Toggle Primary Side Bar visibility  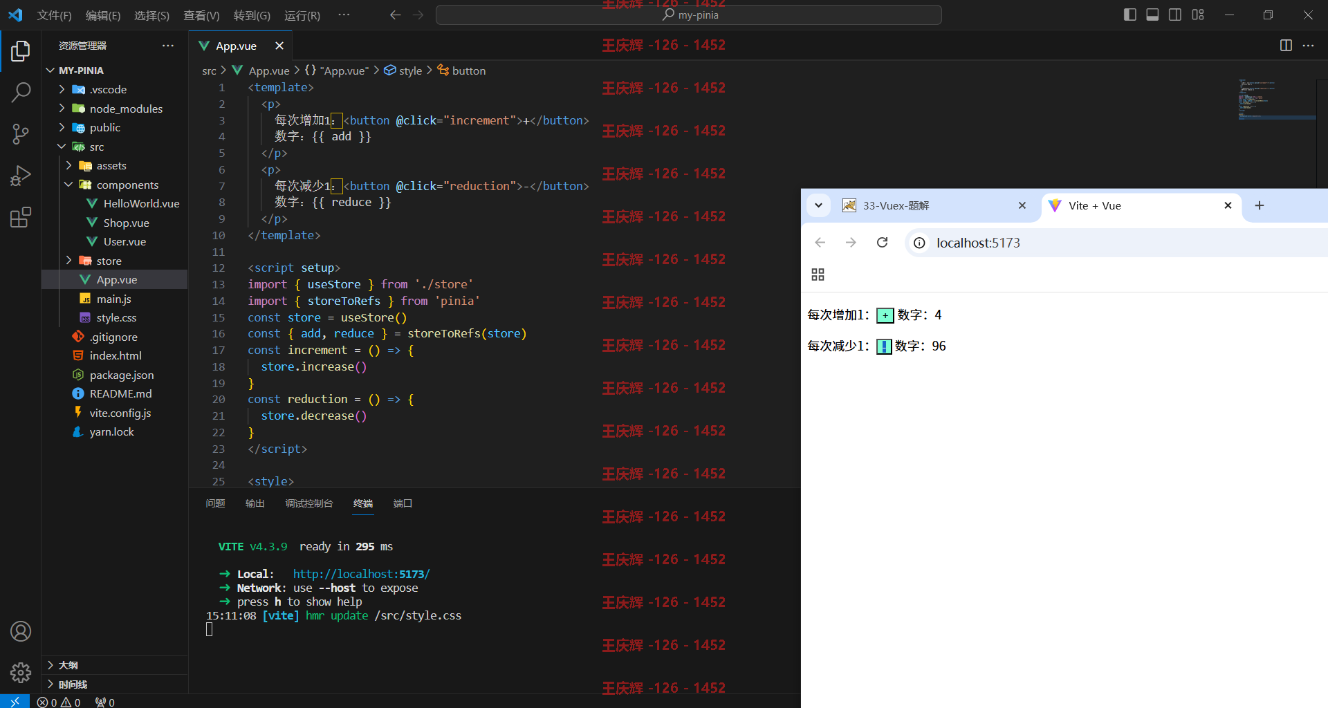[x=1130, y=15]
